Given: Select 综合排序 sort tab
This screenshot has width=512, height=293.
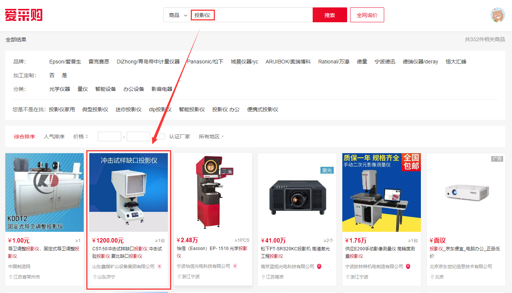Looking at the screenshot, I should pos(24,136).
